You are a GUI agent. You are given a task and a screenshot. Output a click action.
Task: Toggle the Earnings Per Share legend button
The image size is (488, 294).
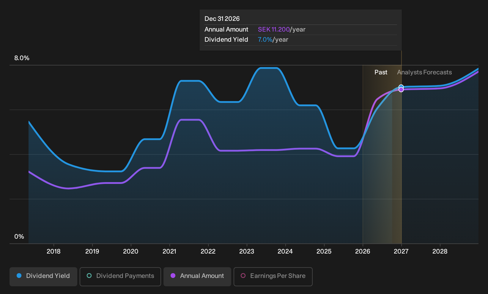click(273, 277)
